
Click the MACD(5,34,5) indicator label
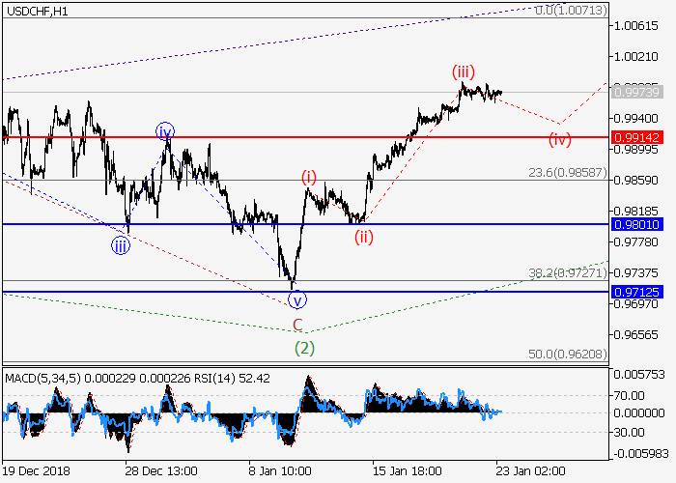pos(40,377)
